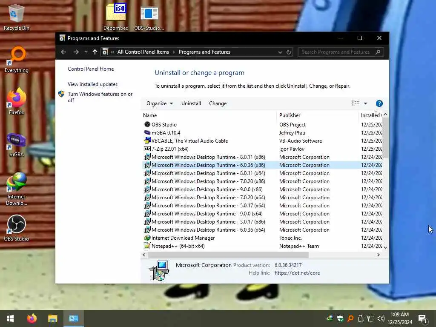Select OBS Studio in the program list
Screen dimensions: 436x327
[x=262, y=125]
